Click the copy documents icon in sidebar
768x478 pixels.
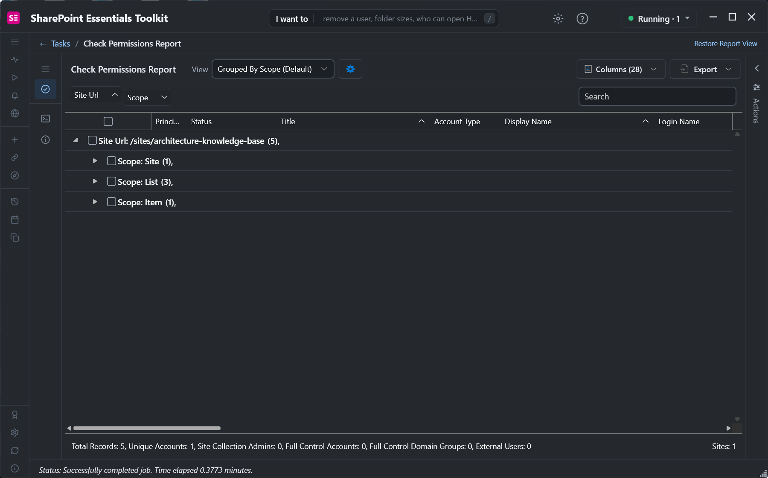point(15,237)
